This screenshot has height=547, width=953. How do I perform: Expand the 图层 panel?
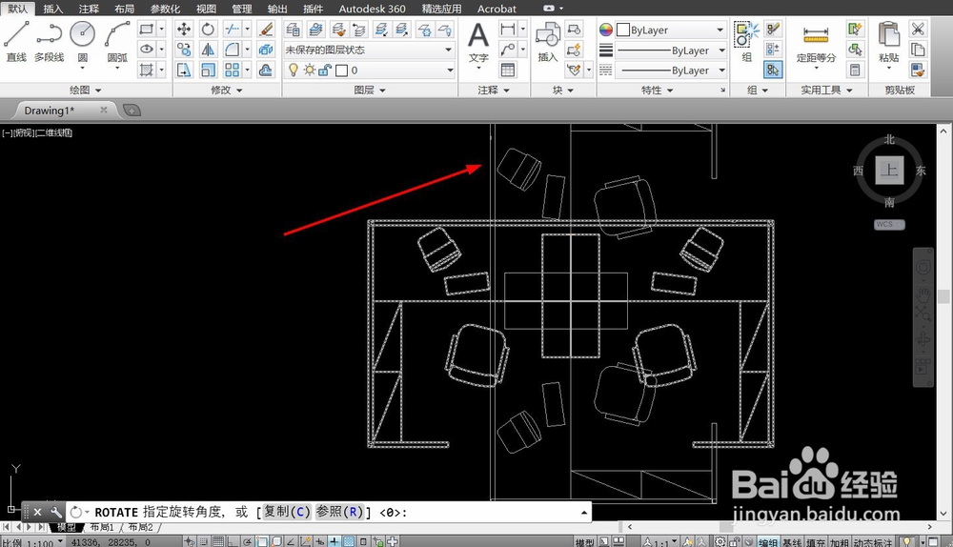click(370, 90)
